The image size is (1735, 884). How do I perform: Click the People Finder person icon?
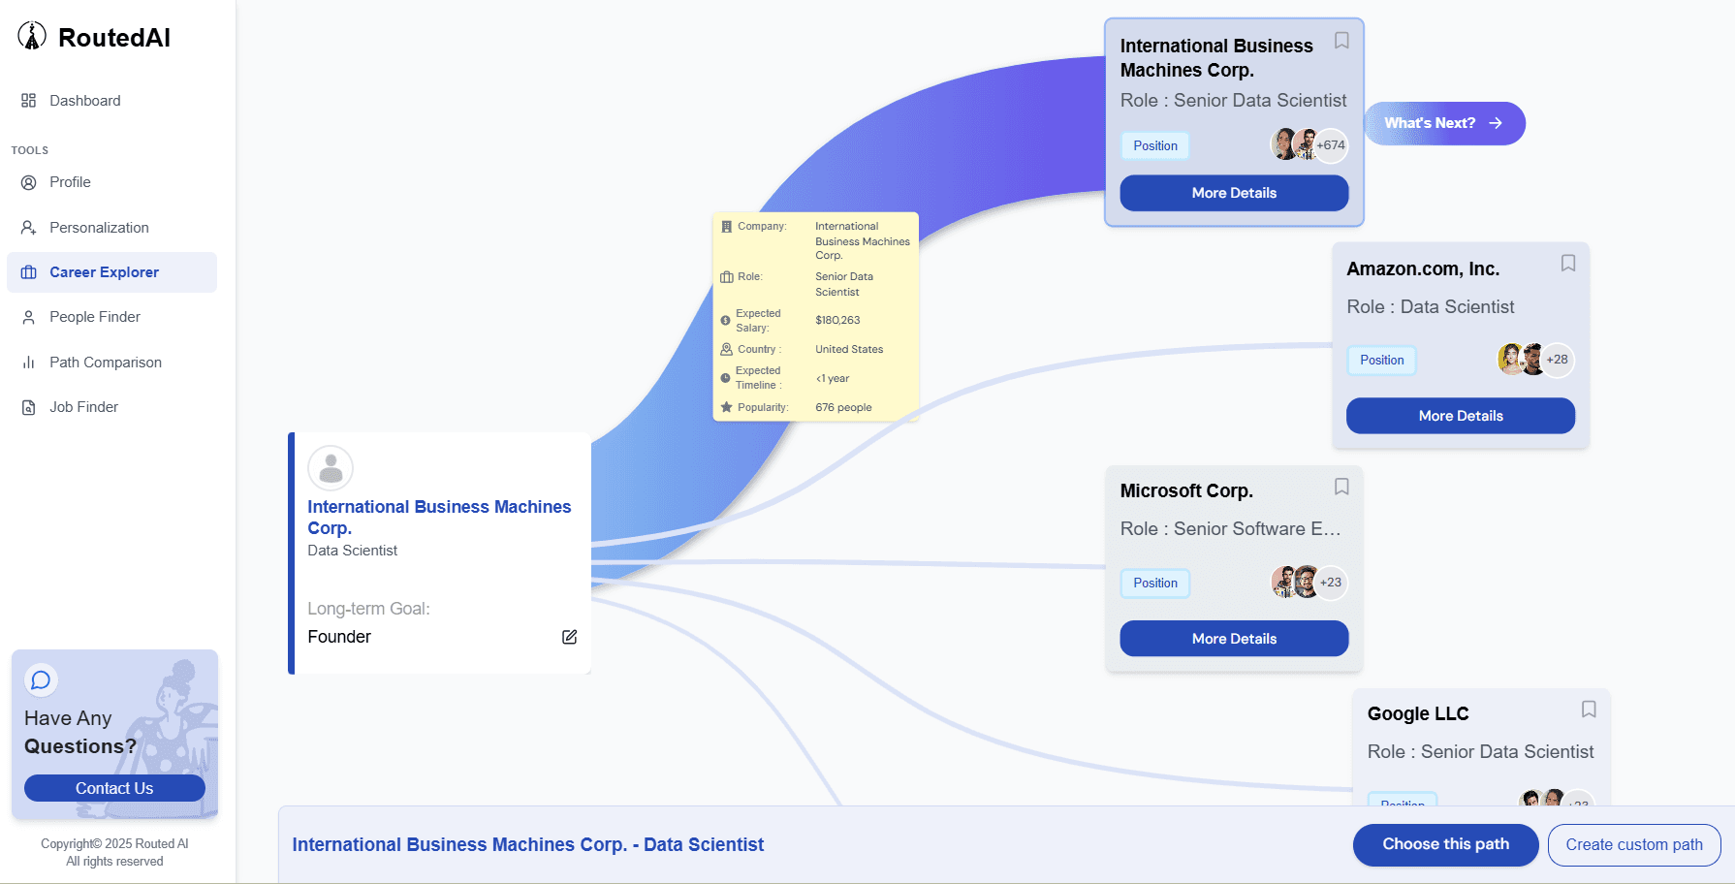(28, 317)
